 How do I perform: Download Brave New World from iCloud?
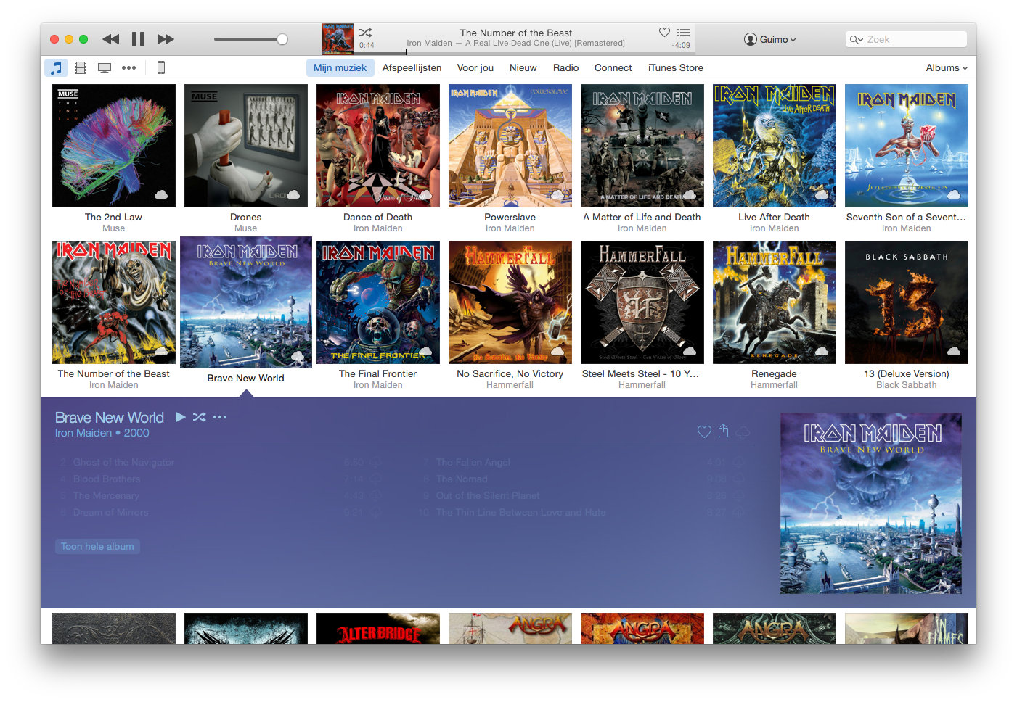(743, 432)
